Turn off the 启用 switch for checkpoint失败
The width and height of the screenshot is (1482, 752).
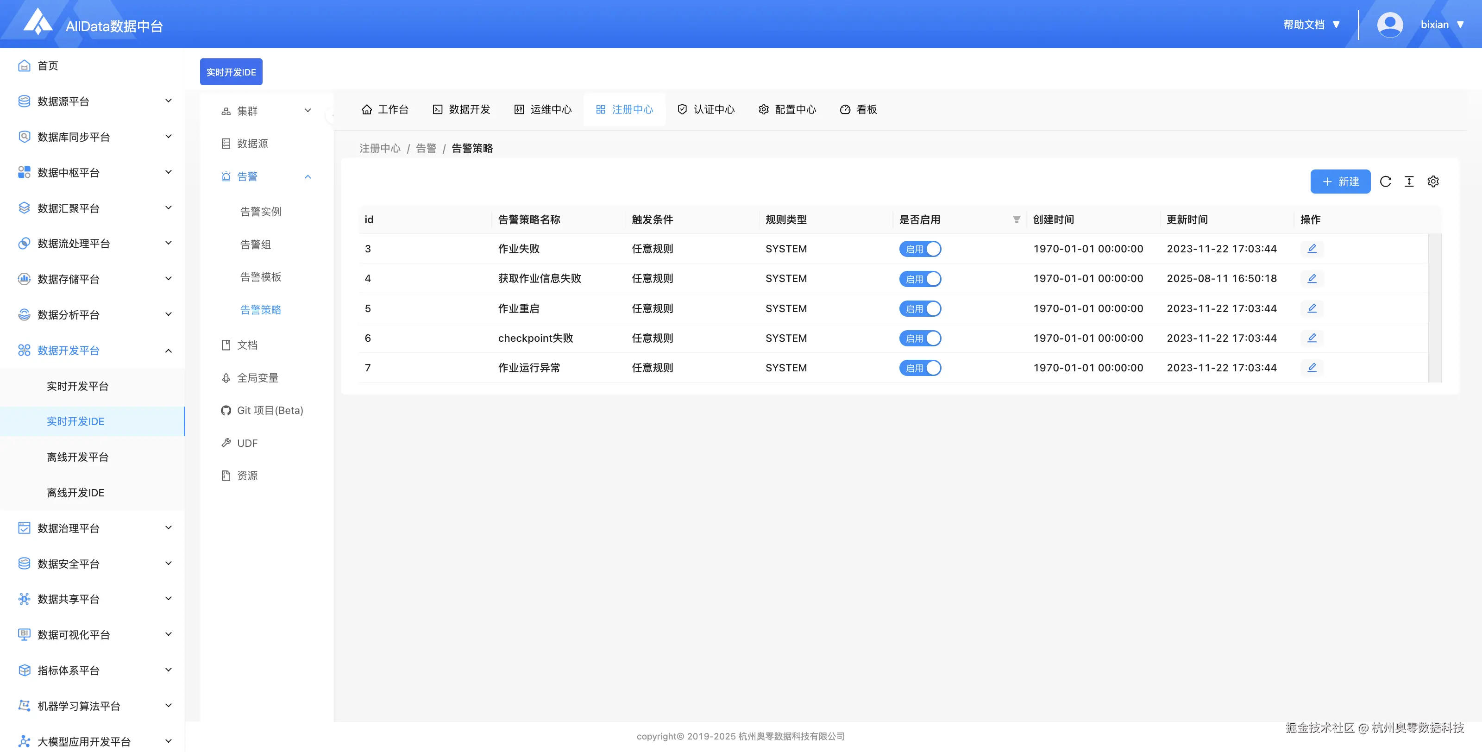pos(920,338)
